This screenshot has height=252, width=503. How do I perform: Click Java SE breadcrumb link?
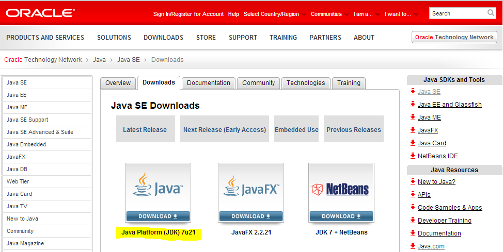(x=128, y=60)
